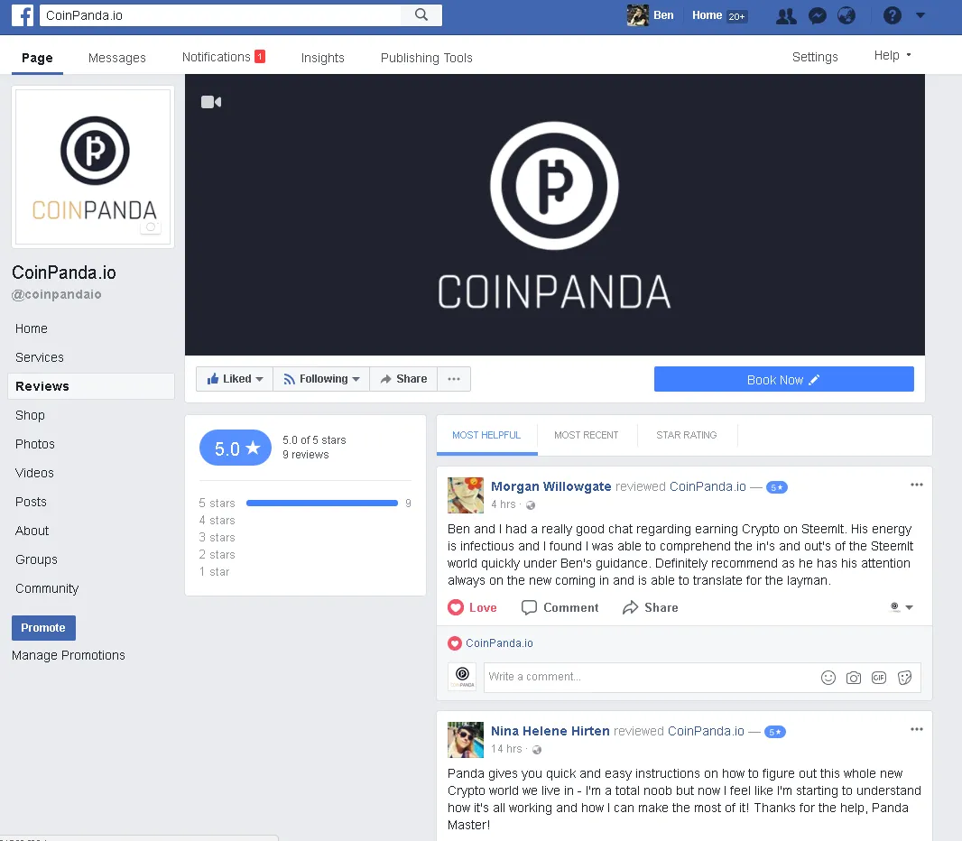962x841 pixels.
Task: Switch to the Page tab
Action: pyautogui.click(x=37, y=58)
